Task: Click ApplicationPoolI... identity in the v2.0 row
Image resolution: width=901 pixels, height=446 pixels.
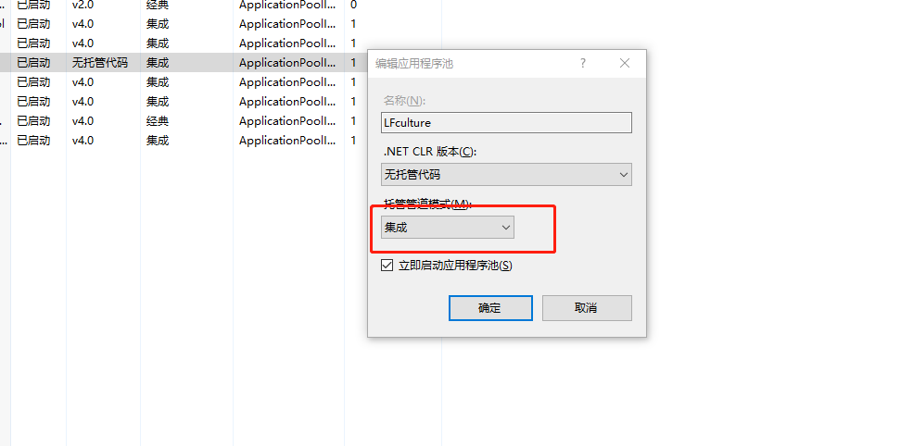Action: (287, 6)
